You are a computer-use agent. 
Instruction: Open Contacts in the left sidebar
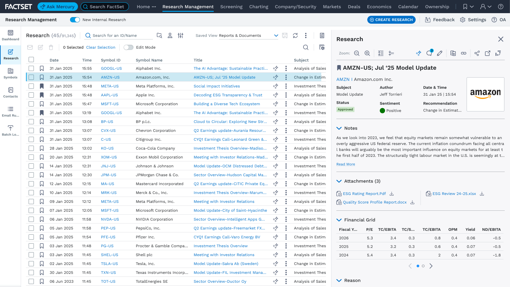coord(11,93)
